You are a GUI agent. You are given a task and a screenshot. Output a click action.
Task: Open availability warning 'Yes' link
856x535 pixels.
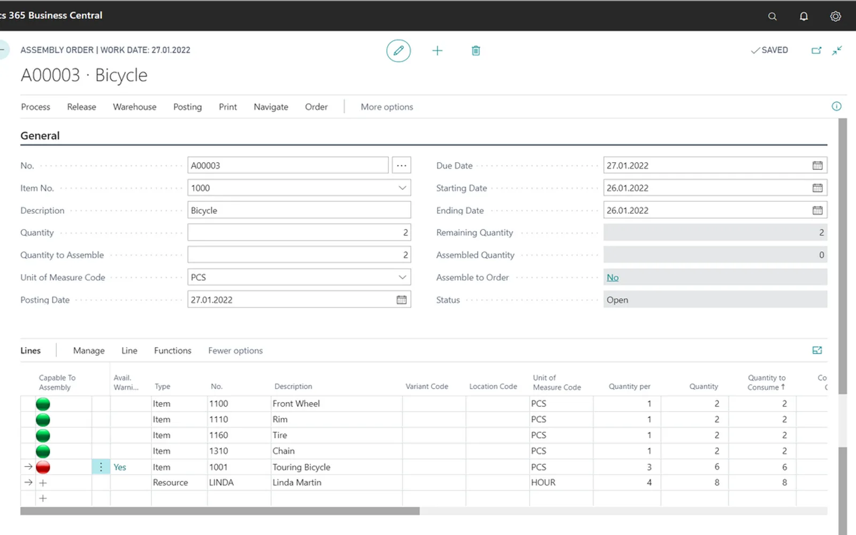tap(120, 467)
